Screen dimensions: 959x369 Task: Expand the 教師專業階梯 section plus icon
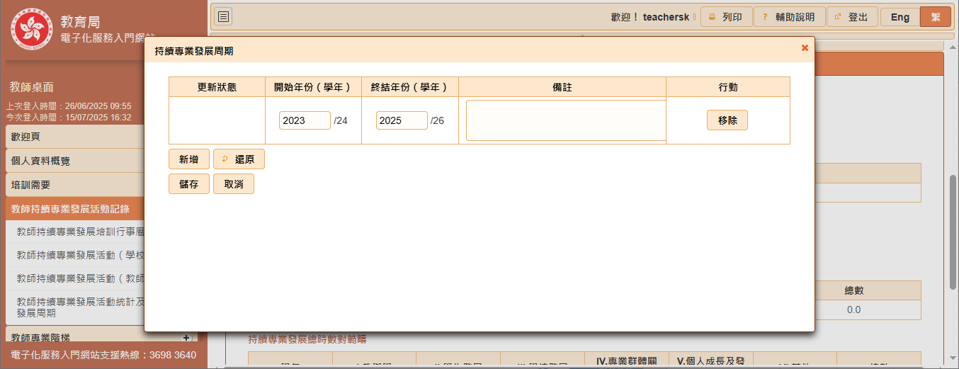[x=186, y=338]
